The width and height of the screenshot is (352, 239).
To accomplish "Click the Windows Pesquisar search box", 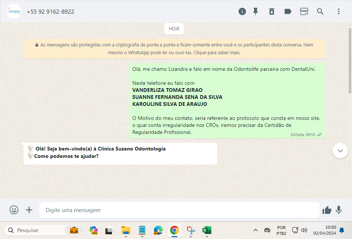I will click(x=44, y=230).
